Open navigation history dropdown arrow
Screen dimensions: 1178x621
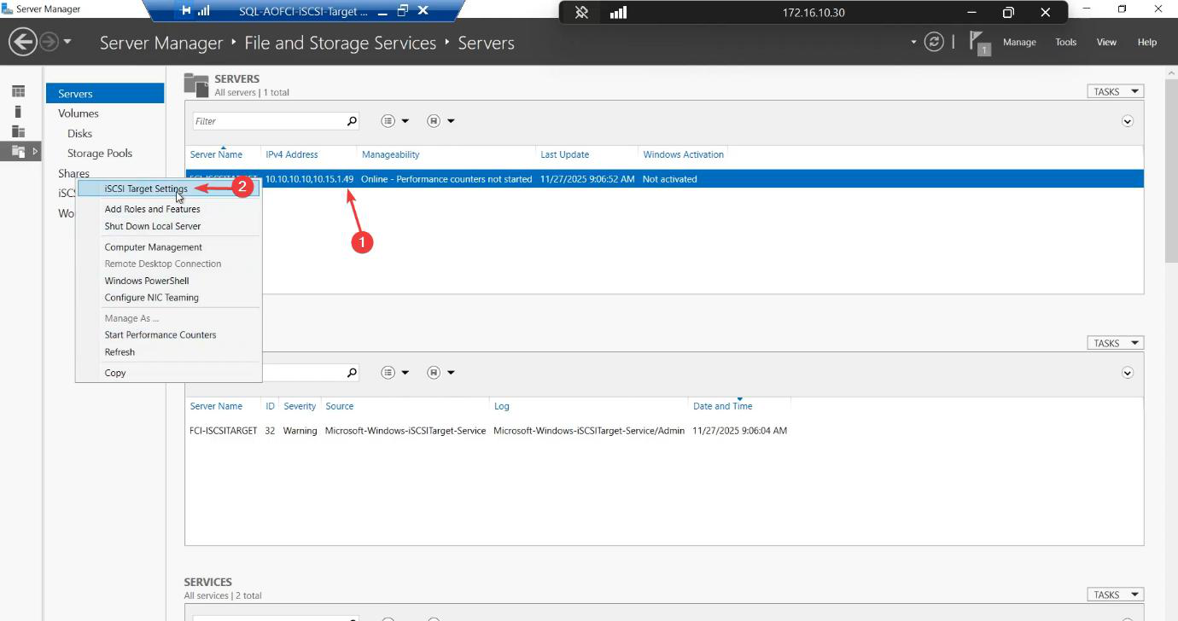[67, 42]
